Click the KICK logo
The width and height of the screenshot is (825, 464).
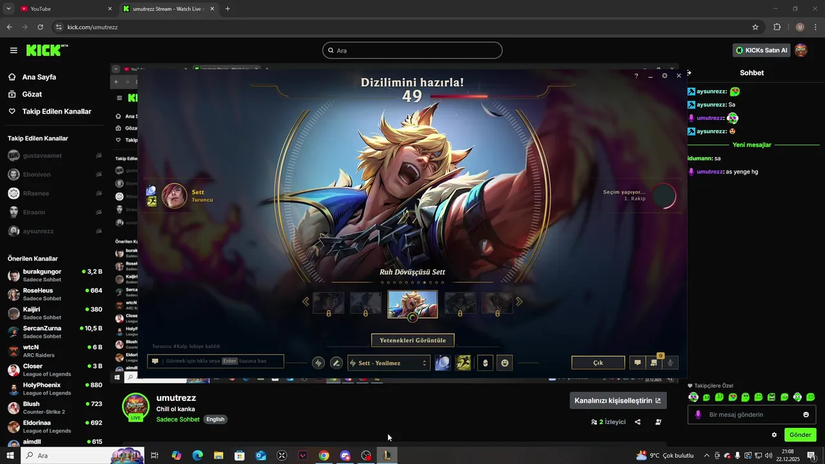coord(47,50)
